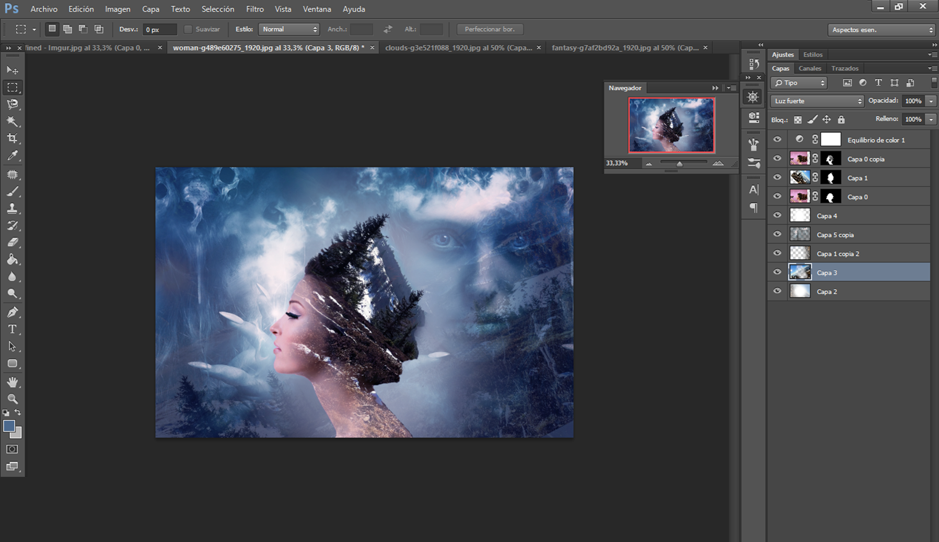Screen dimensions: 939x542
Task: Open the Navegador panel menu
Action: [732, 88]
